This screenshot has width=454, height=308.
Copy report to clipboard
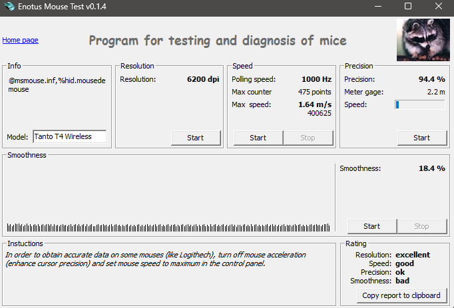coord(401,295)
